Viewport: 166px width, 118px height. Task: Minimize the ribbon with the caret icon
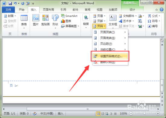[156, 10]
